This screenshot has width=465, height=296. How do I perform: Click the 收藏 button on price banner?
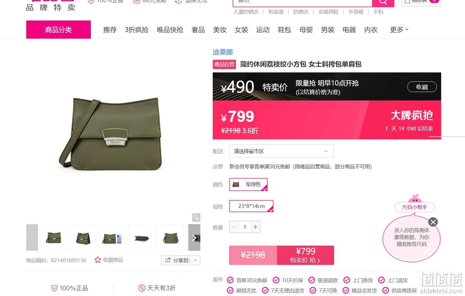(x=422, y=87)
